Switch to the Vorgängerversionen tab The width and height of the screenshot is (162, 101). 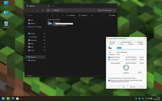coord(126,42)
